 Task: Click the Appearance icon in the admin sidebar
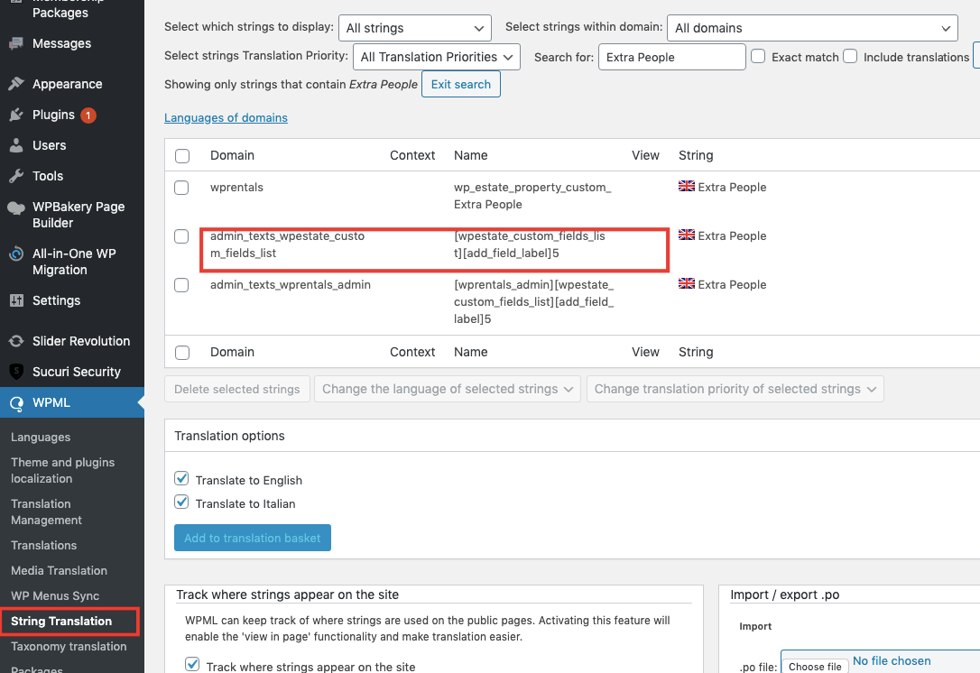tap(16, 83)
